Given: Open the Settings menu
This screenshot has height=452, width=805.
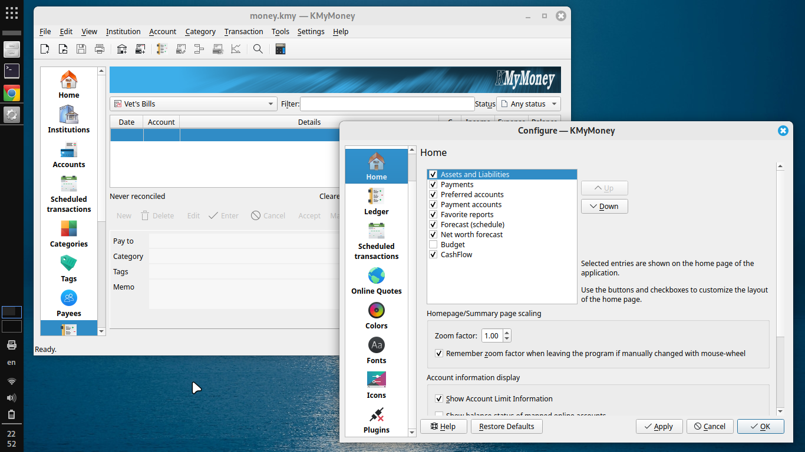Looking at the screenshot, I should [311, 32].
